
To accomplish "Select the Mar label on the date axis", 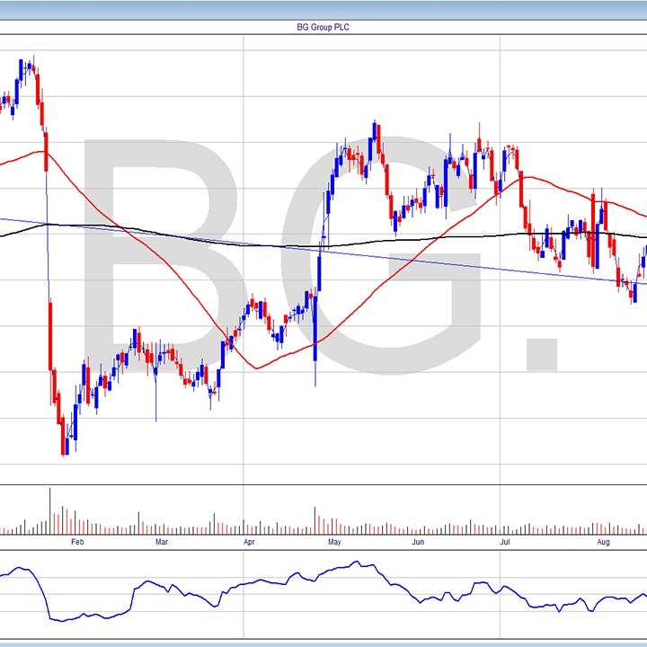I will (162, 543).
